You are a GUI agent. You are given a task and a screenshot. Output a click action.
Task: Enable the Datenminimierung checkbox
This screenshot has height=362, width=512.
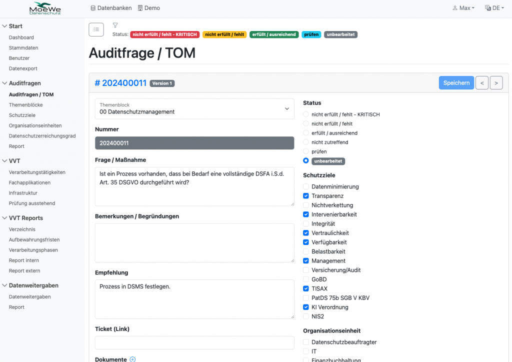point(306,186)
